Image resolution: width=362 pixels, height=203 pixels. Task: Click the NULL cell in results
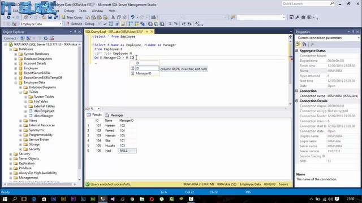(127, 151)
